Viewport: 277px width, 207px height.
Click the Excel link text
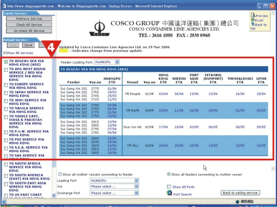point(259,20)
